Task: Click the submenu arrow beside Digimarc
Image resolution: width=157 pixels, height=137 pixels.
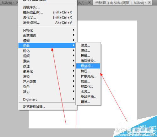Action: coord(74,99)
